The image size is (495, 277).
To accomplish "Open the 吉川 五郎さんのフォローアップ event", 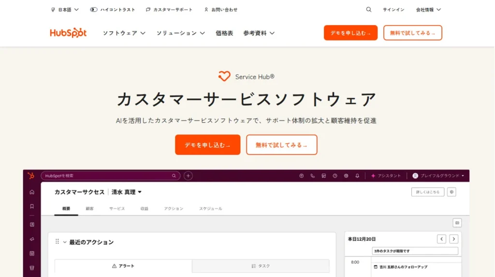I will pyautogui.click(x=401, y=267).
